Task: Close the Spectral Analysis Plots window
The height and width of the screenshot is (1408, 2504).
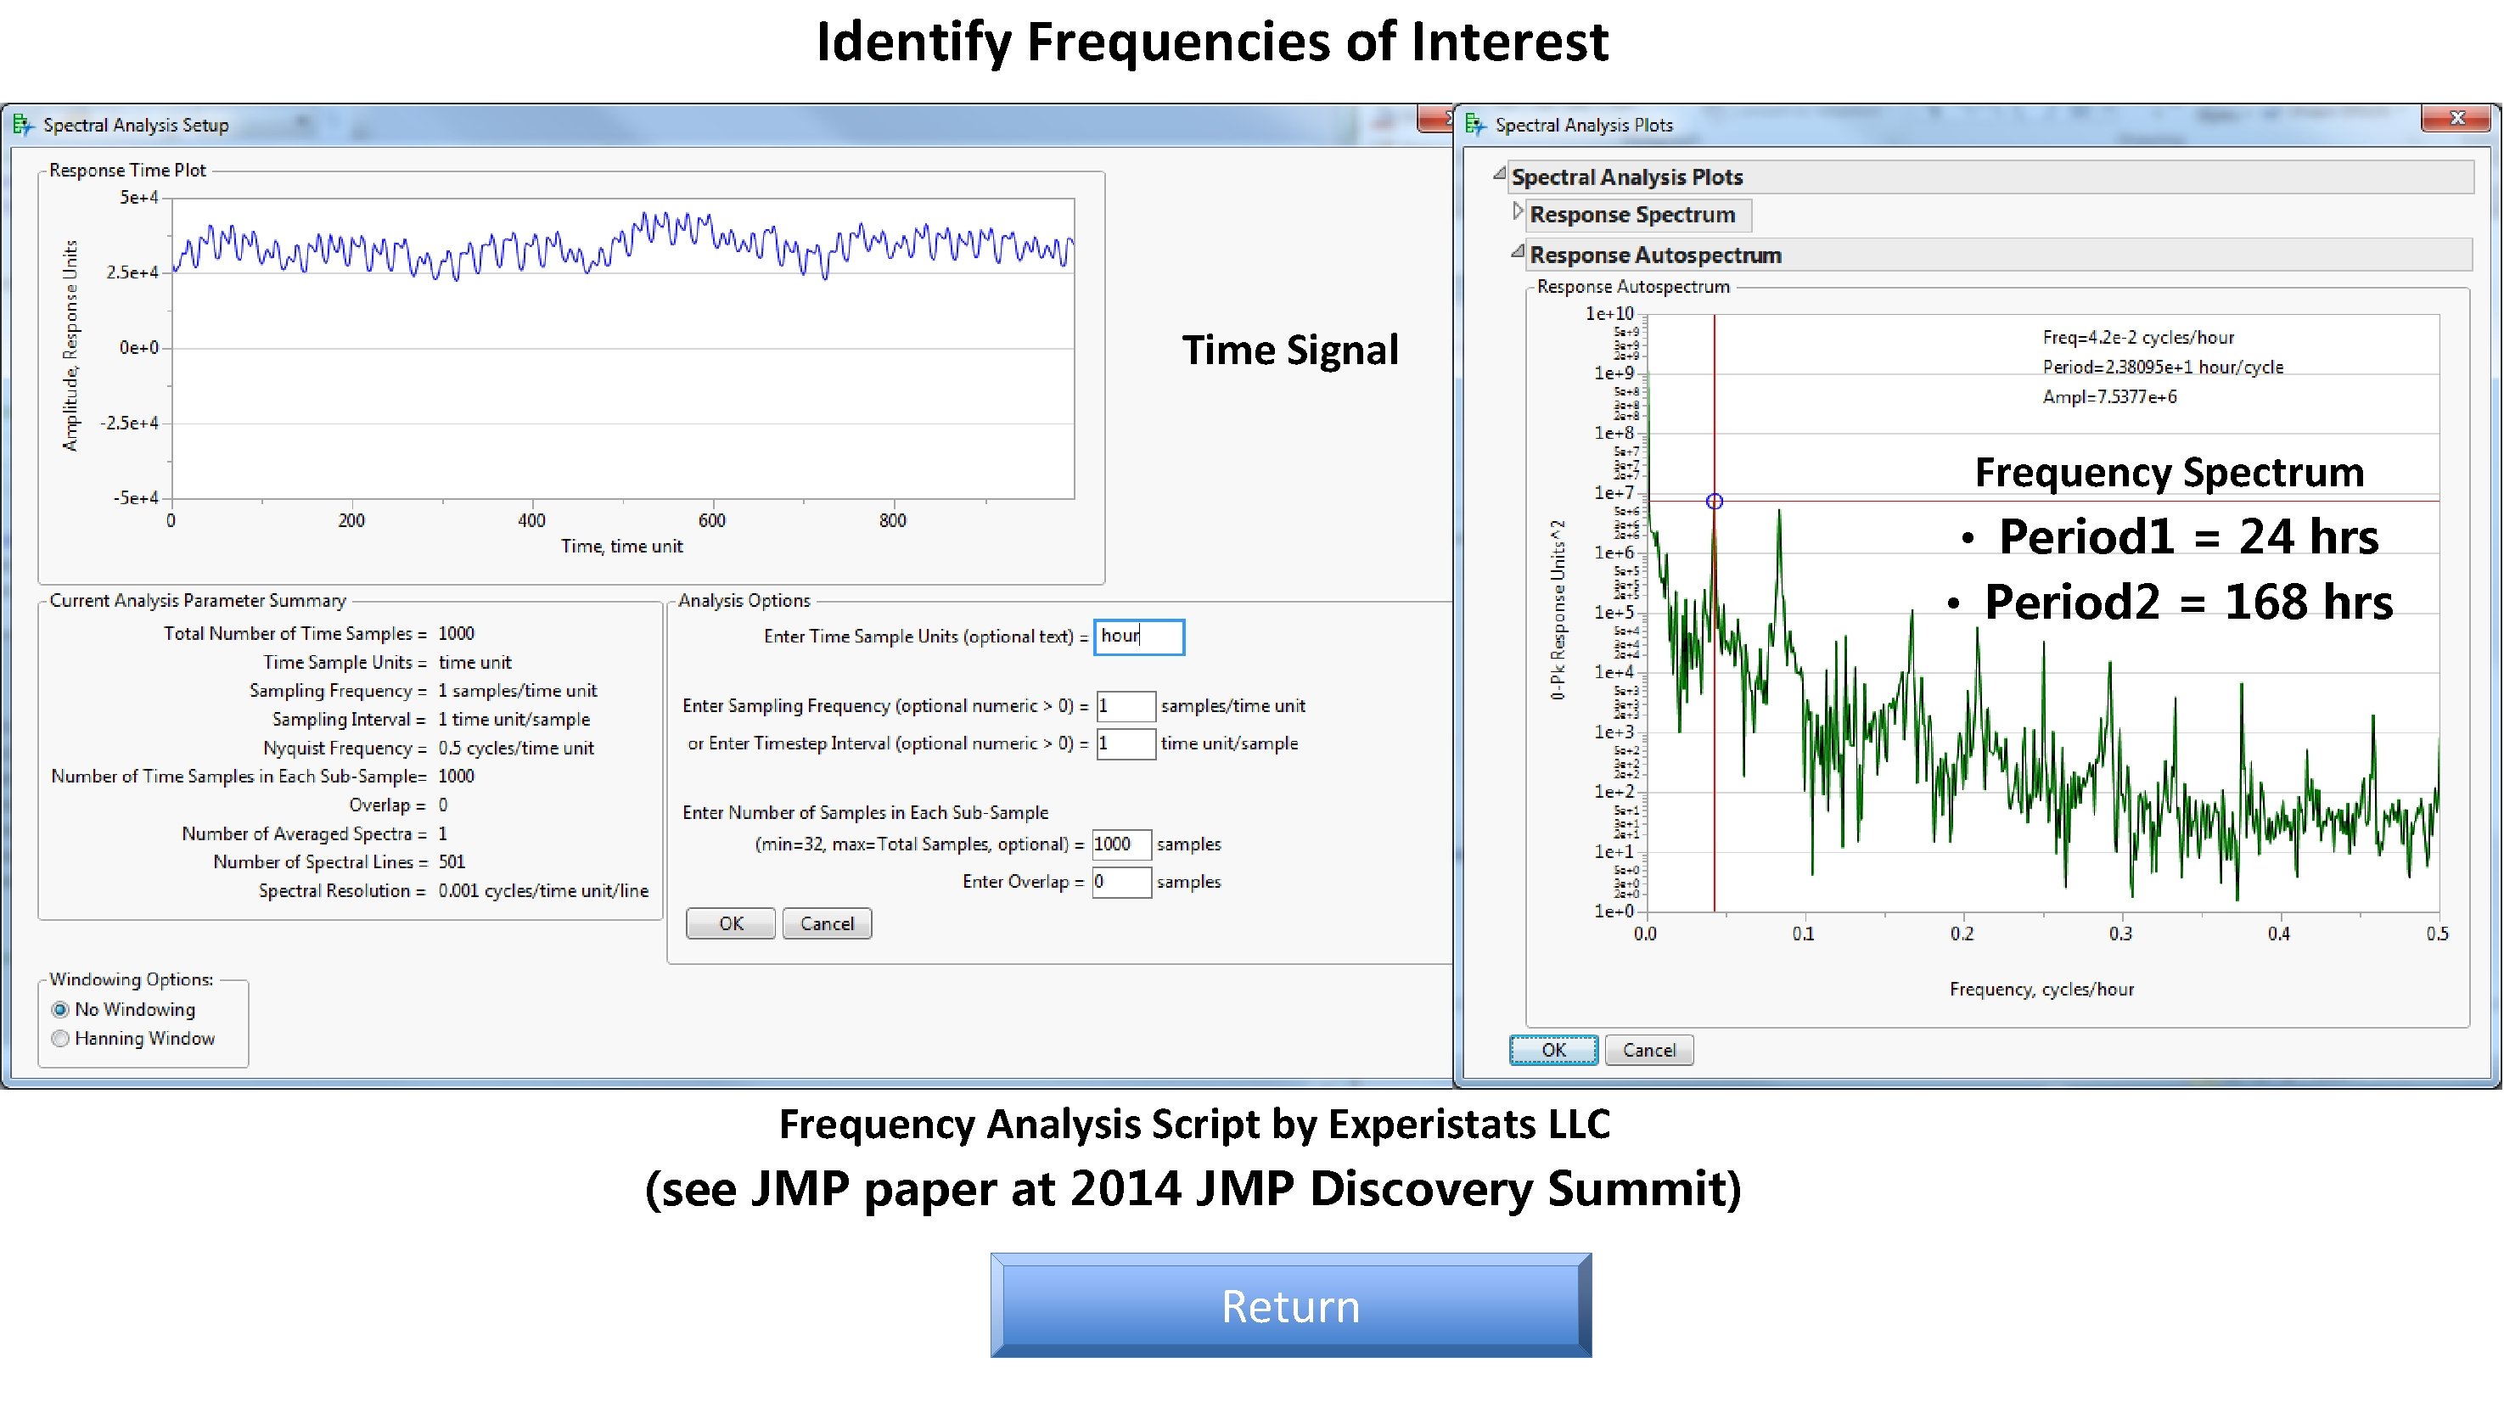Action: [2456, 119]
